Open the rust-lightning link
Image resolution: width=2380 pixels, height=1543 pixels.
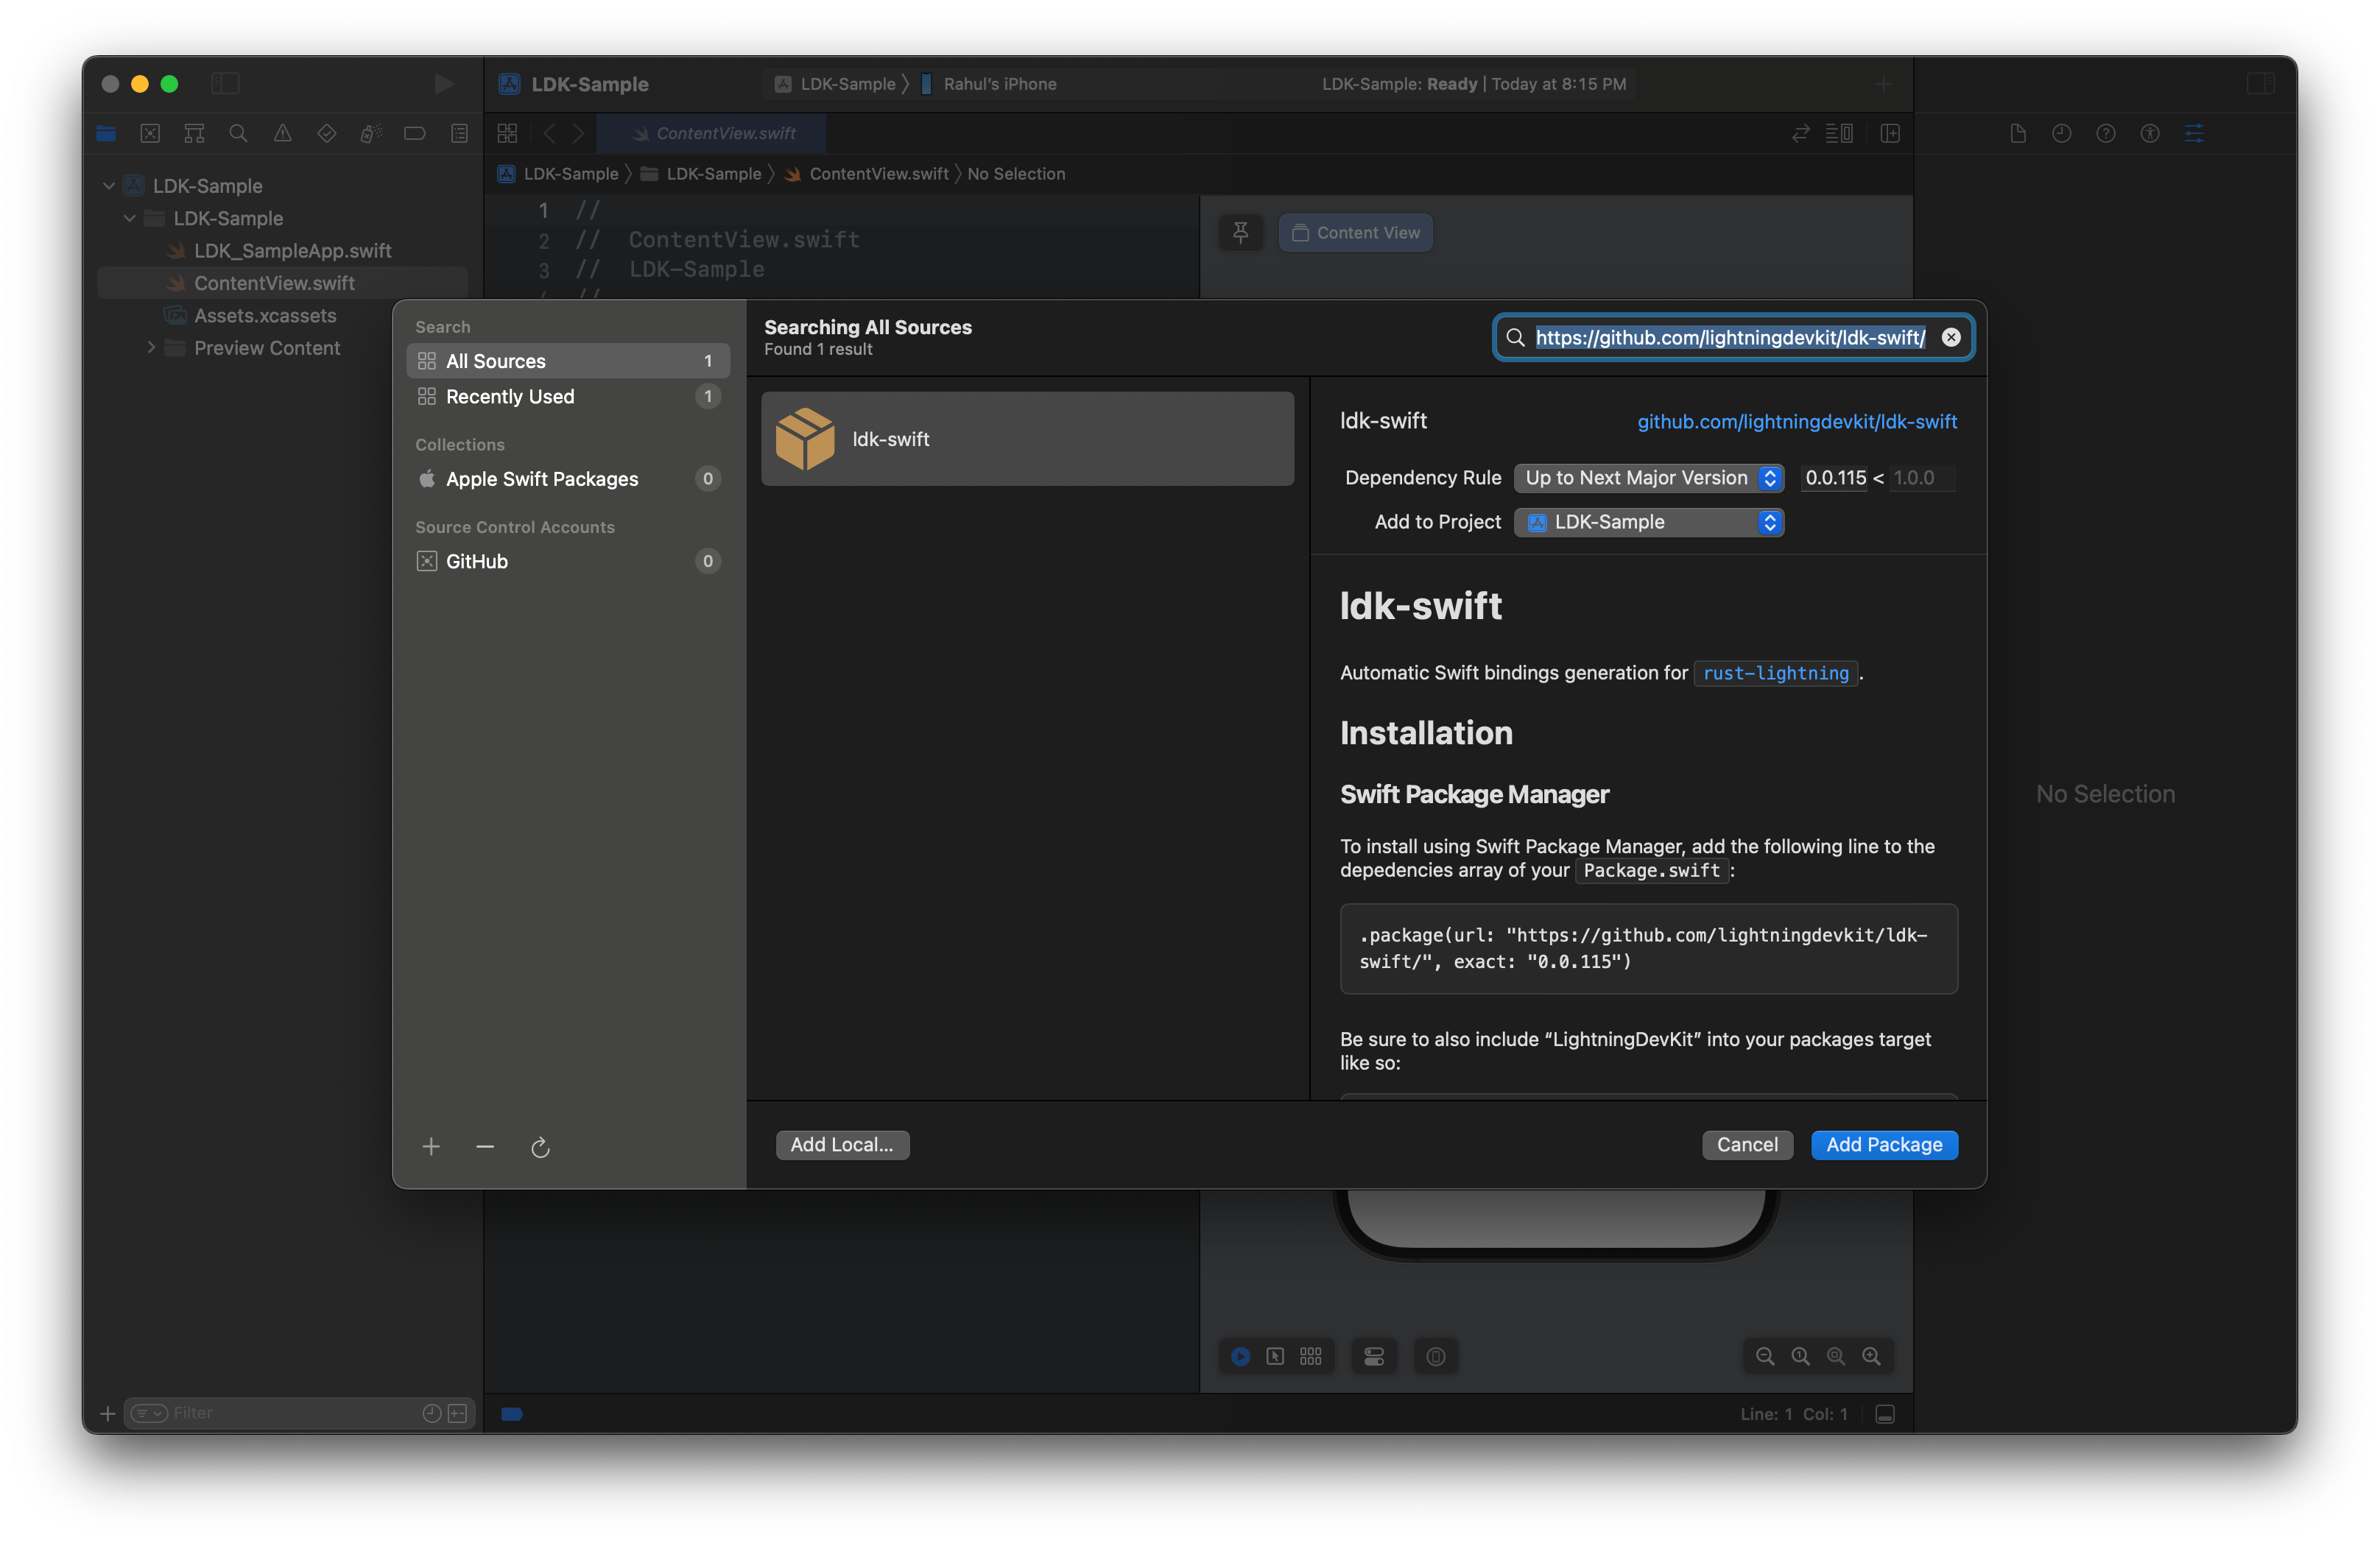[1775, 673]
